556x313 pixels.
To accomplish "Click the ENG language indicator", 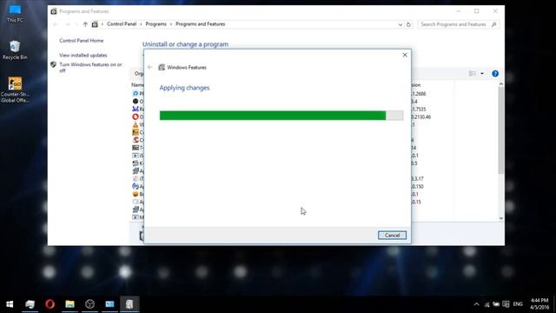I will pyautogui.click(x=518, y=304).
